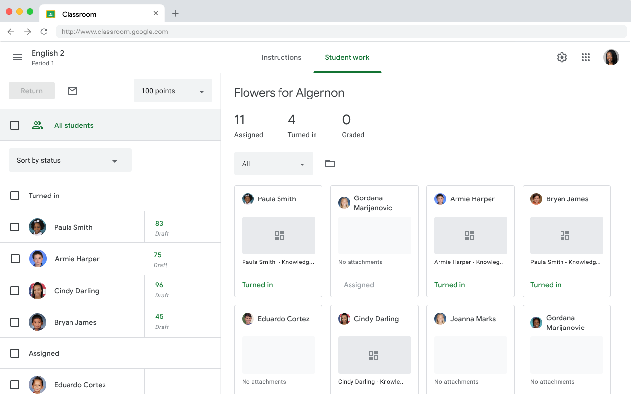Expand the Sort by status dropdown

tap(70, 160)
